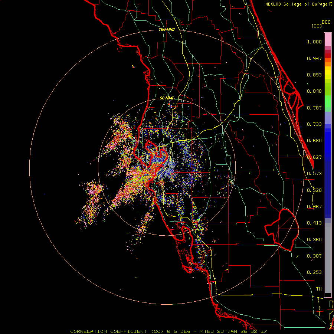Select the 0.520 scale value
Viewport: 334px width, 334px height.
pos(314,190)
